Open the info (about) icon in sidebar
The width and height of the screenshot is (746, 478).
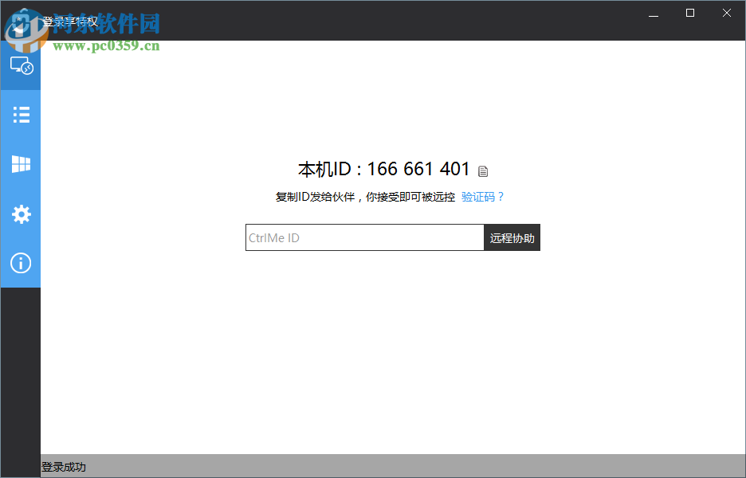pos(21,263)
